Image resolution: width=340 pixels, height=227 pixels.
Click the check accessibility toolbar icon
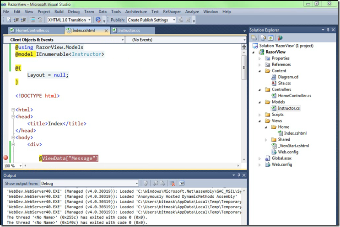pos(98,20)
